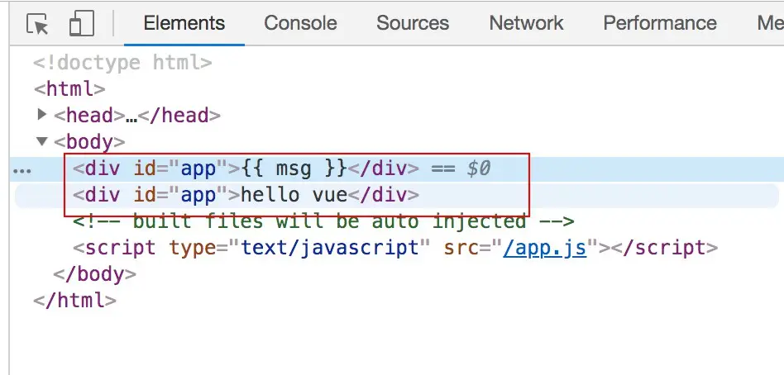Follow the /app.js script link
784x375 pixels.
tap(544, 248)
